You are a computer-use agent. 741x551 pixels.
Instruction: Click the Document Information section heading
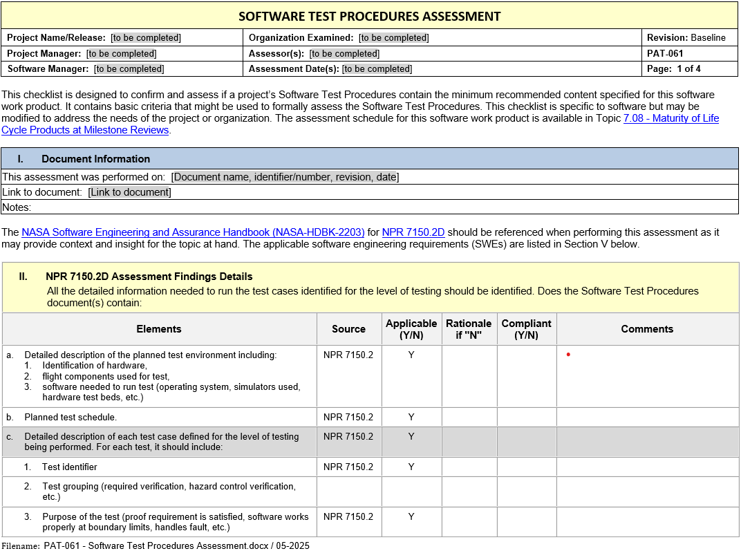[x=95, y=159]
